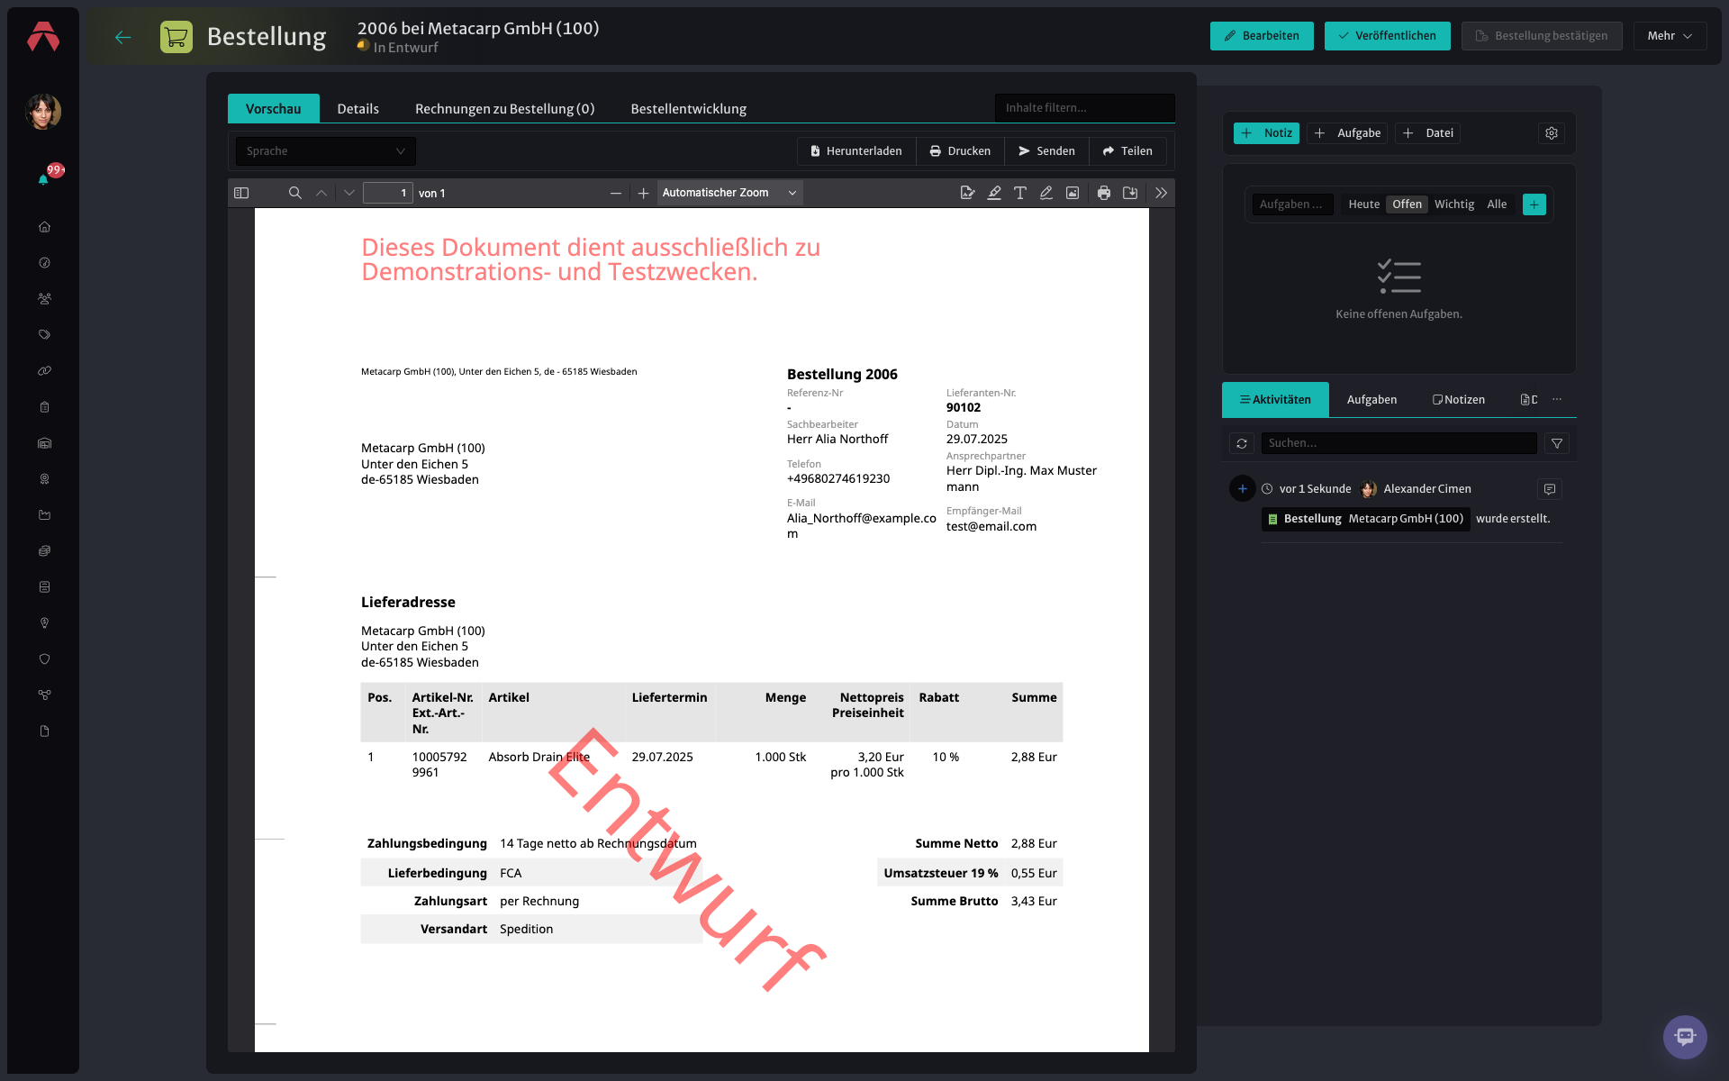
Task: Select the PDF text annotation tool
Action: (x=1020, y=193)
